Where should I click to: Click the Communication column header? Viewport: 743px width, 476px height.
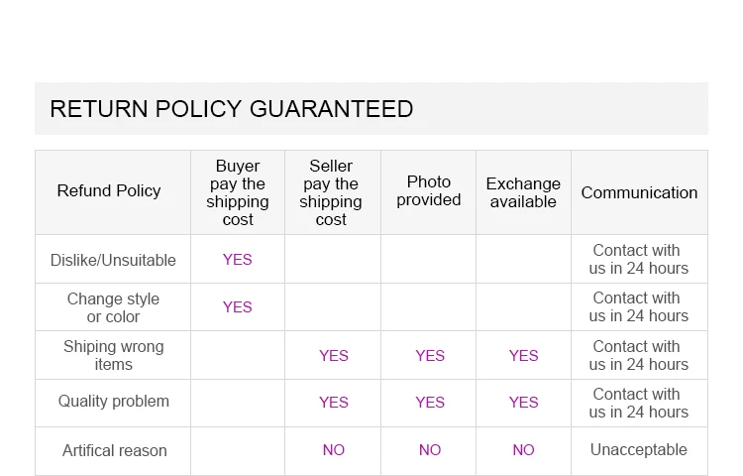639,192
